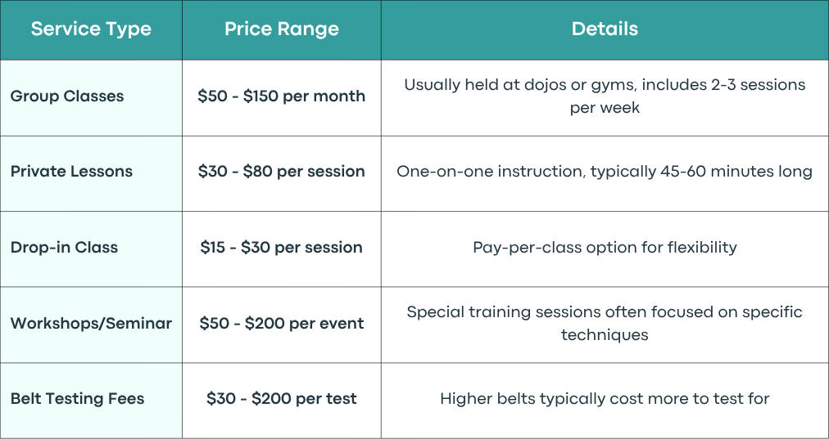
Task: Click the "per week" text in Group Classes details
Action: 605,108
